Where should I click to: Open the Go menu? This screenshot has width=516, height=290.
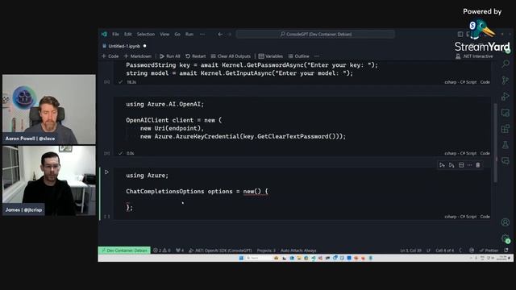tap(177, 34)
